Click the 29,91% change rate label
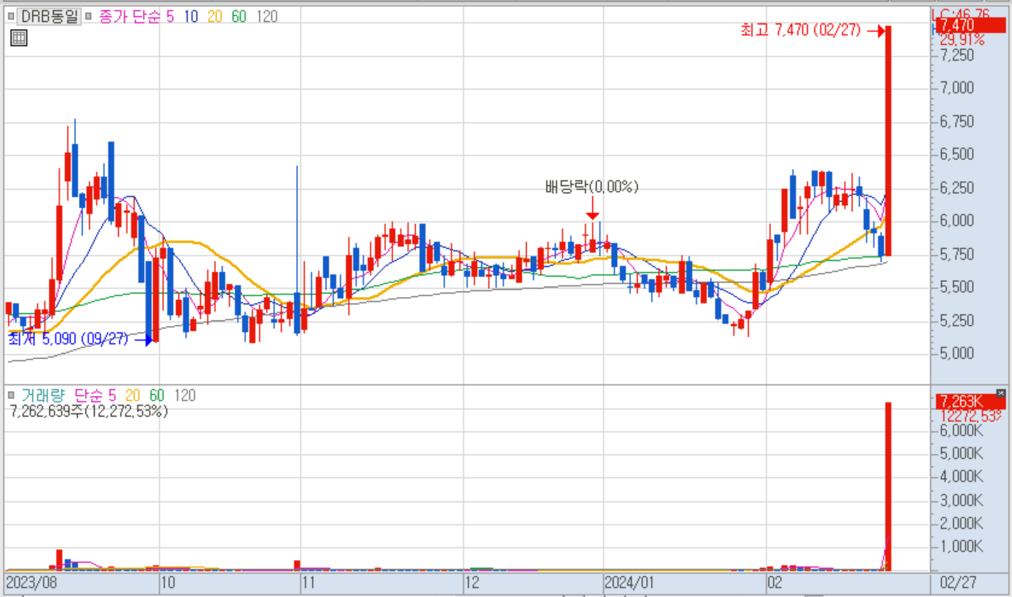Screen dimensions: 1012x597 [x=962, y=39]
